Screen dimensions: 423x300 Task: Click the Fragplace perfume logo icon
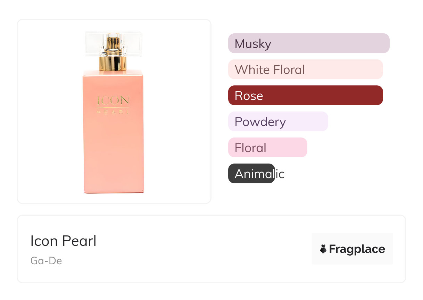point(324,249)
